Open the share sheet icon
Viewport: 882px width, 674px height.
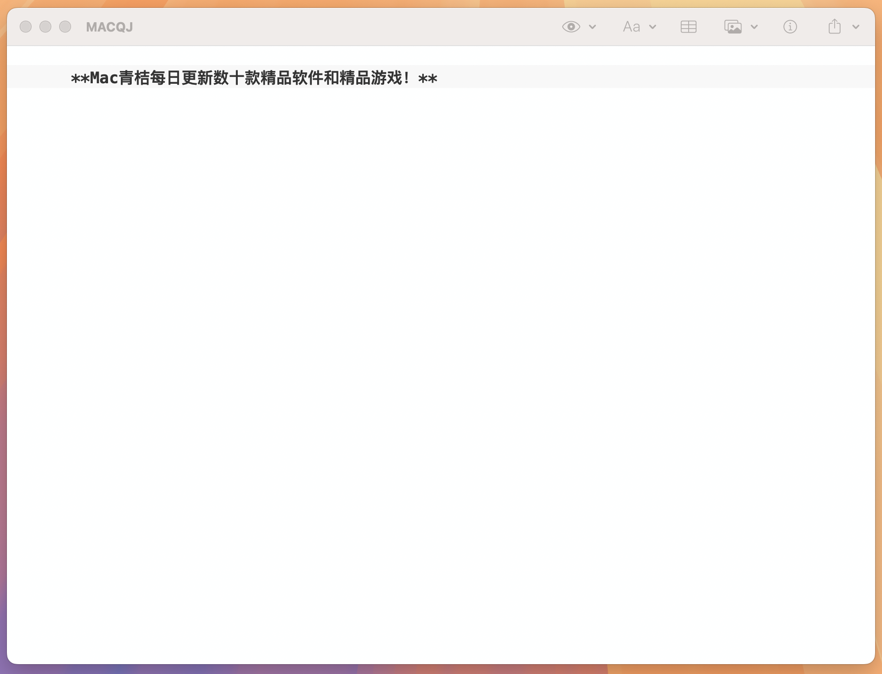tap(834, 27)
